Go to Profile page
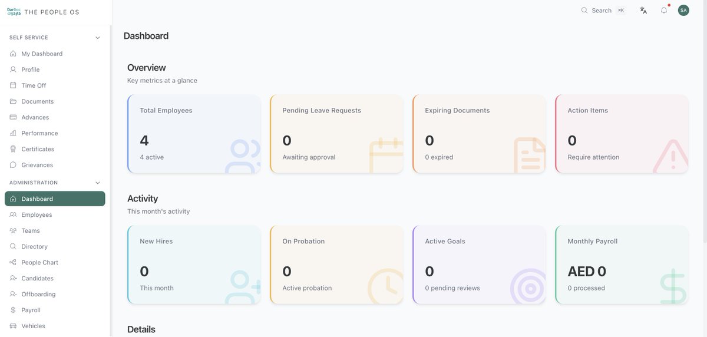The height and width of the screenshot is (337, 707). coord(55,70)
